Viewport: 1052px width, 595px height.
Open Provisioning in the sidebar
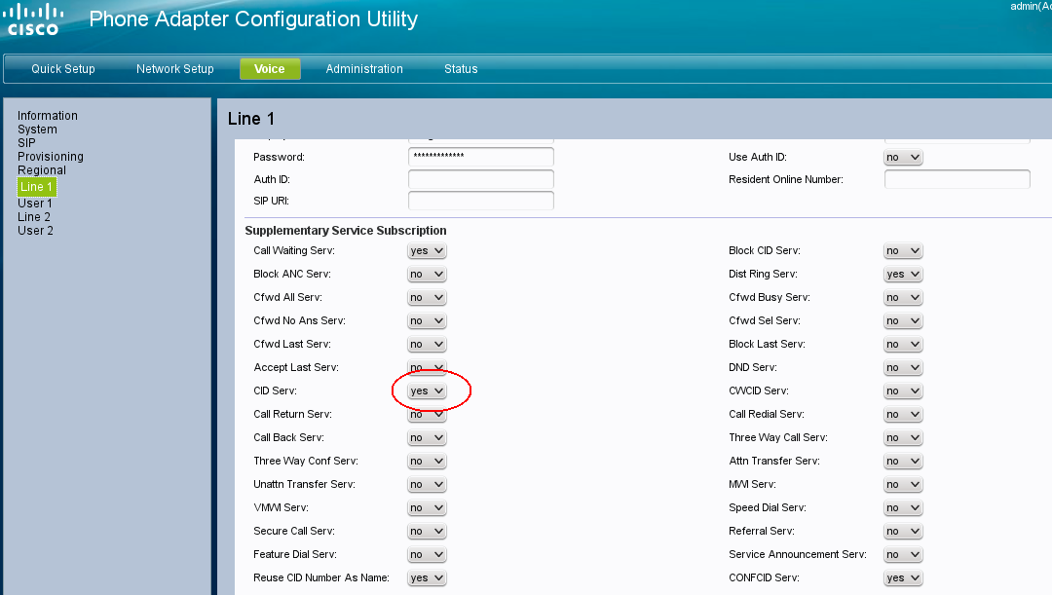(x=51, y=157)
